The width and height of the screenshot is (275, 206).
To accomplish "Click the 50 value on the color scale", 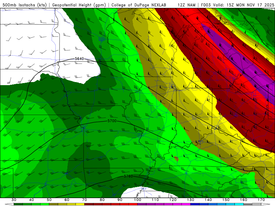I will point(49,200).
